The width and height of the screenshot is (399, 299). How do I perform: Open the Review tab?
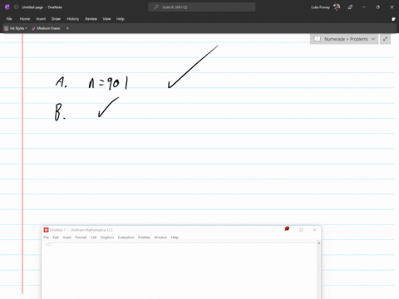click(x=91, y=19)
